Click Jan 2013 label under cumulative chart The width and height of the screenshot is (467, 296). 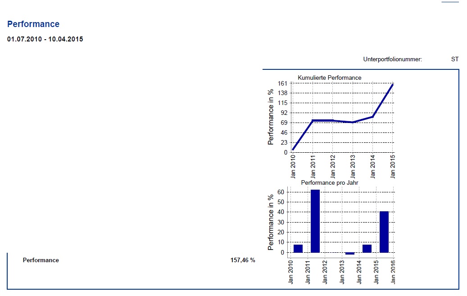(353, 166)
